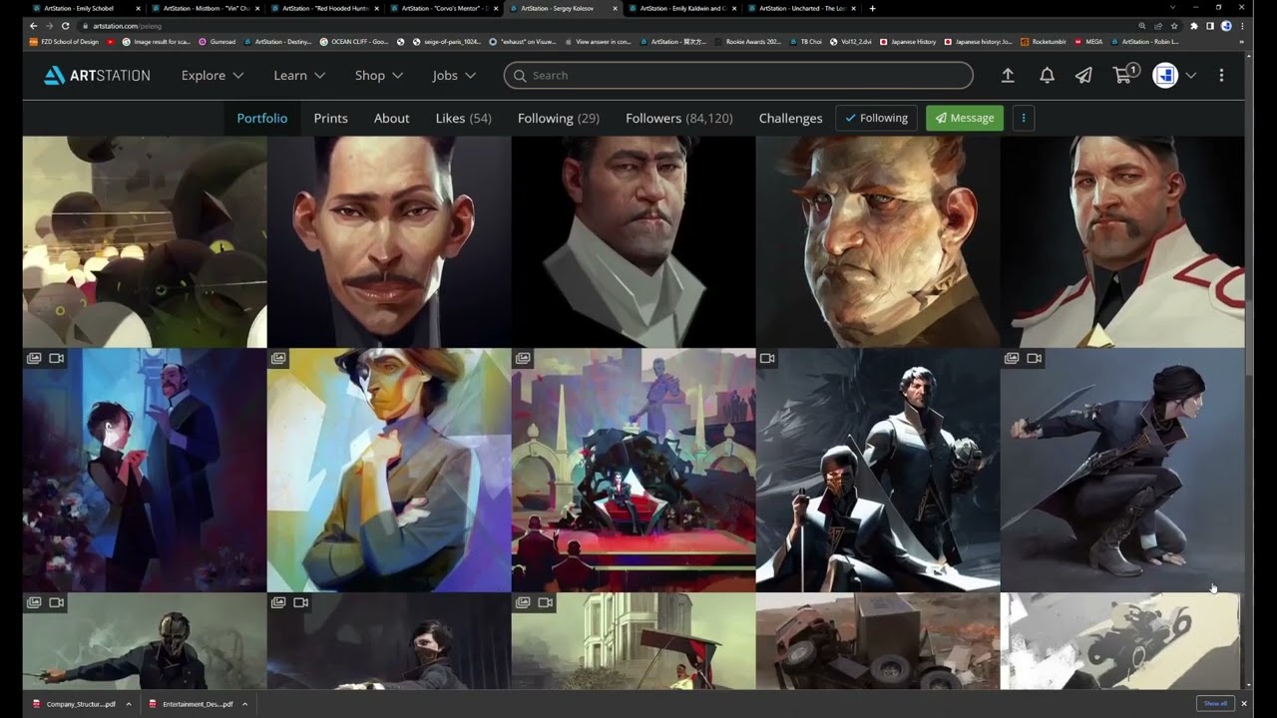Image resolution: width=1277 pixels, height=718 pixels.
Task: Click the Message button
Action: coord(965,118)
